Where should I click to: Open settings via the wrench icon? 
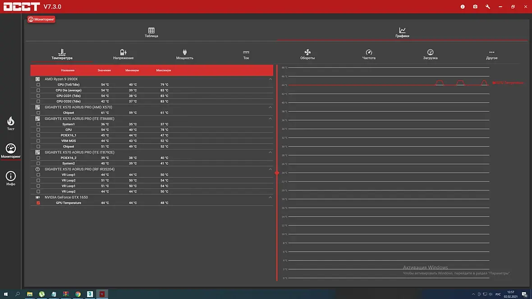[487, 6]
